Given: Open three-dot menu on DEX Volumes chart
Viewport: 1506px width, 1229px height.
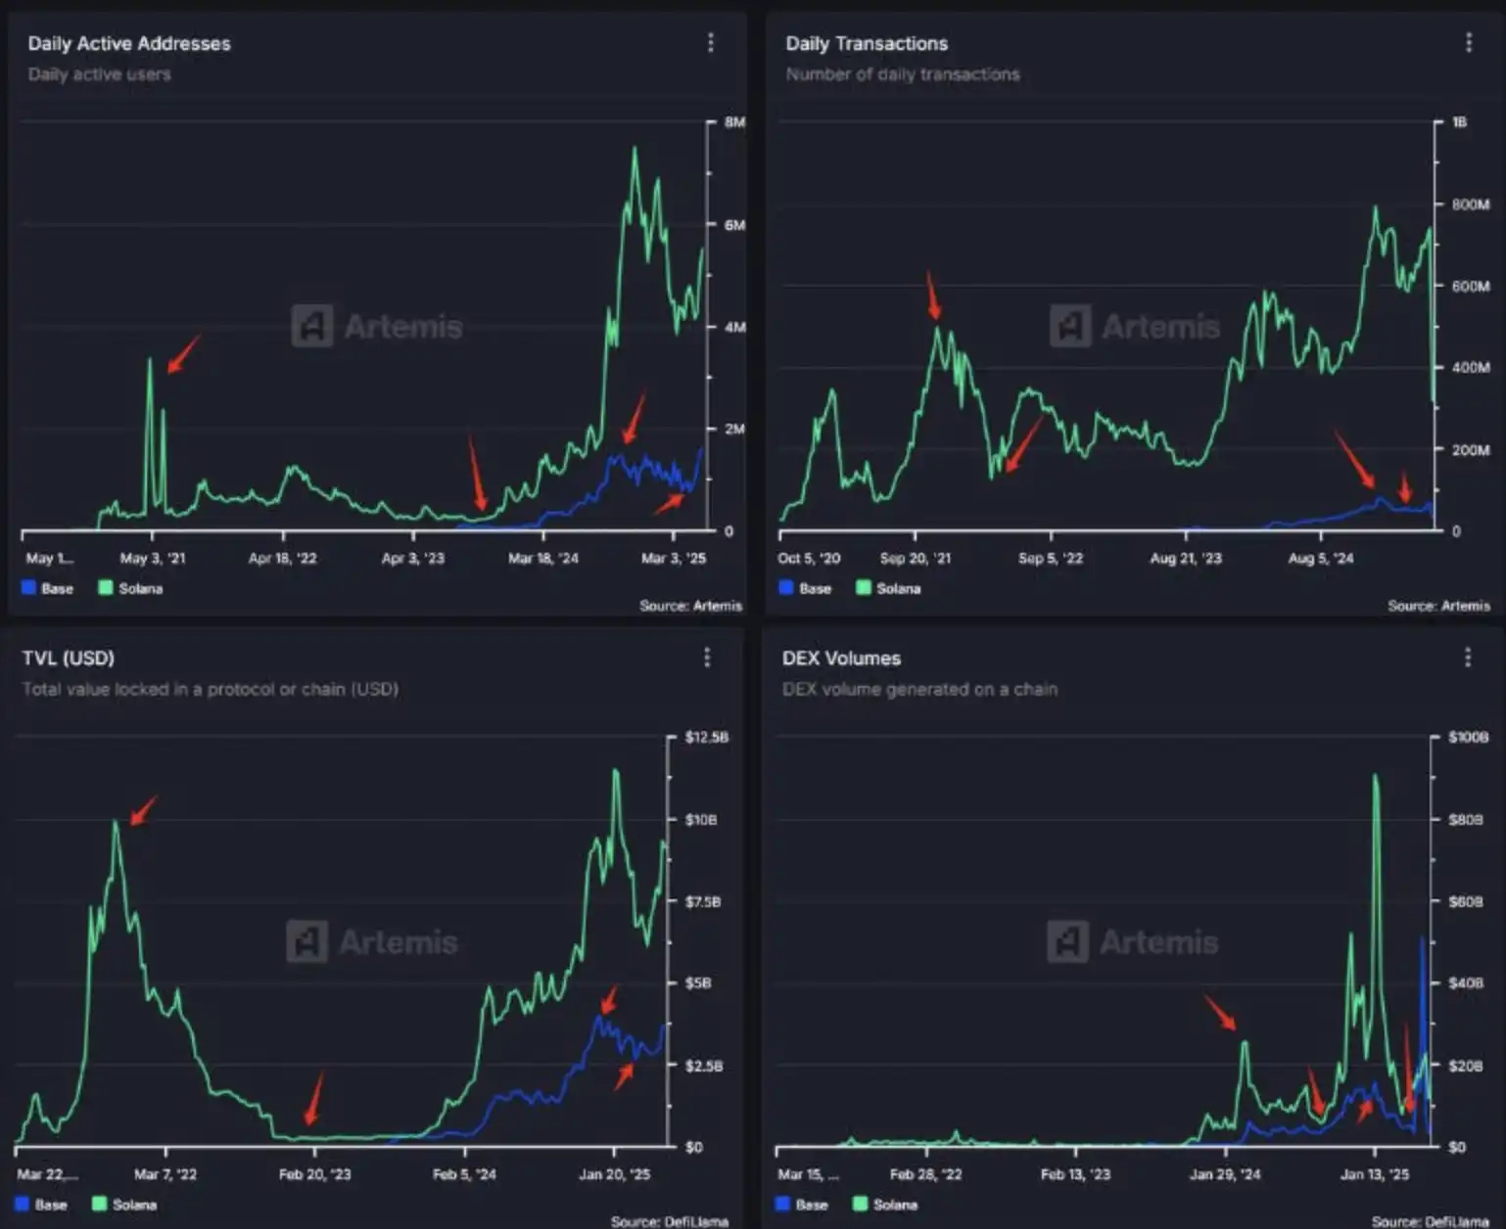Looking at the screenshot, I should point(1467,658).
